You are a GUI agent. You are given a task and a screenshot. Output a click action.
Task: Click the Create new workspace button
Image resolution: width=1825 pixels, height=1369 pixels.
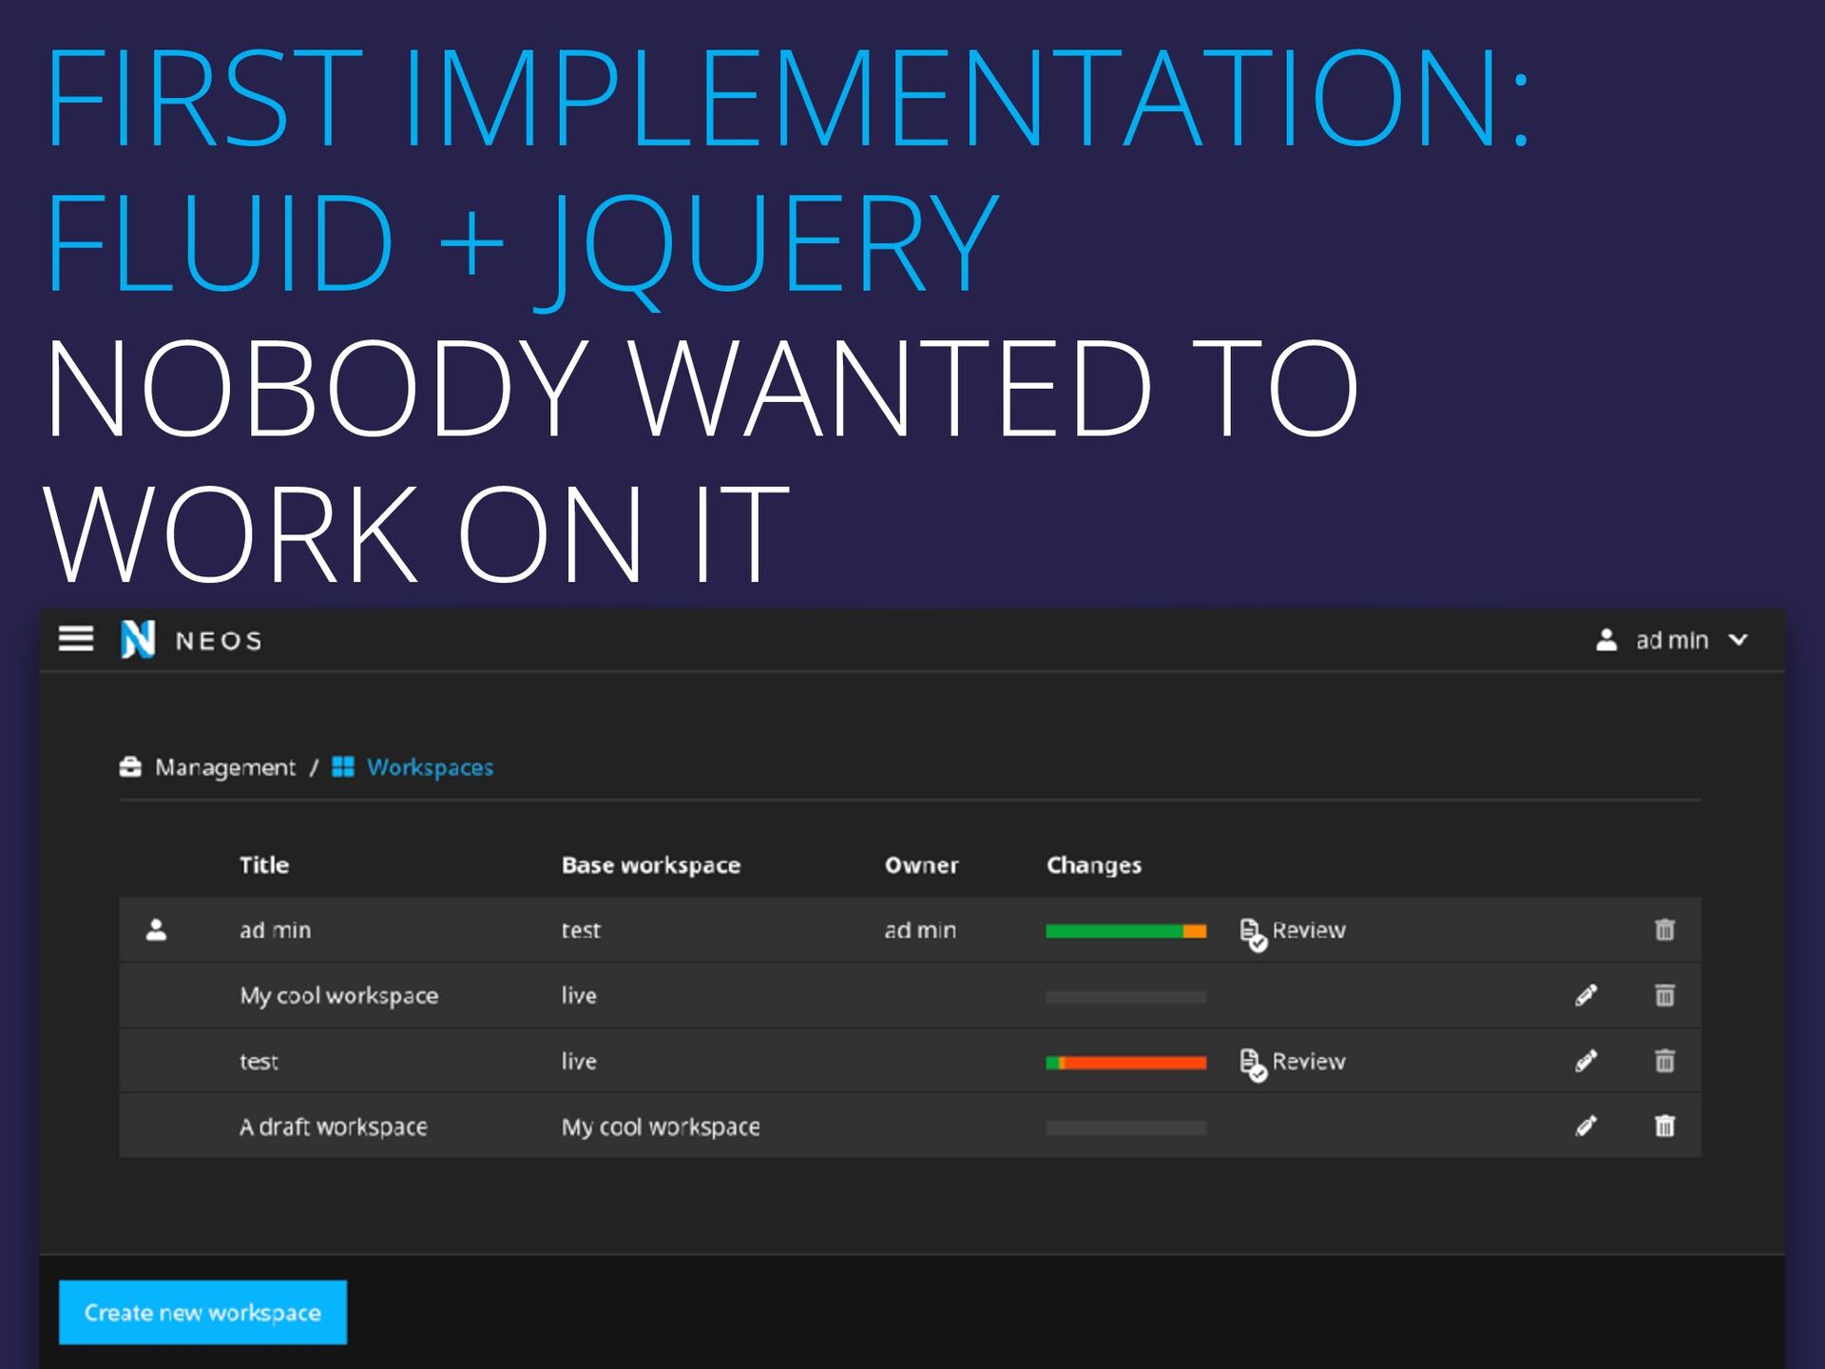click(x=202, y=1312)
